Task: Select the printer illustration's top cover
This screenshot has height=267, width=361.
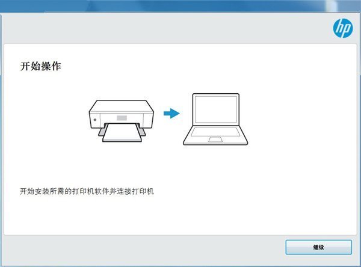Action: click(122, 106)
